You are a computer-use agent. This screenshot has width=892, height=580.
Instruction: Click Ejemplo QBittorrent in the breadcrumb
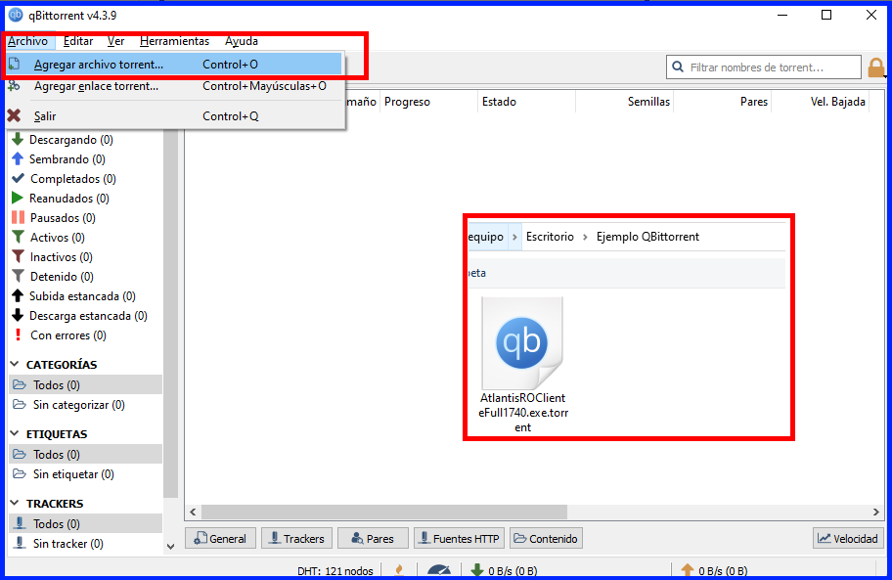click(x=647, y=237)
